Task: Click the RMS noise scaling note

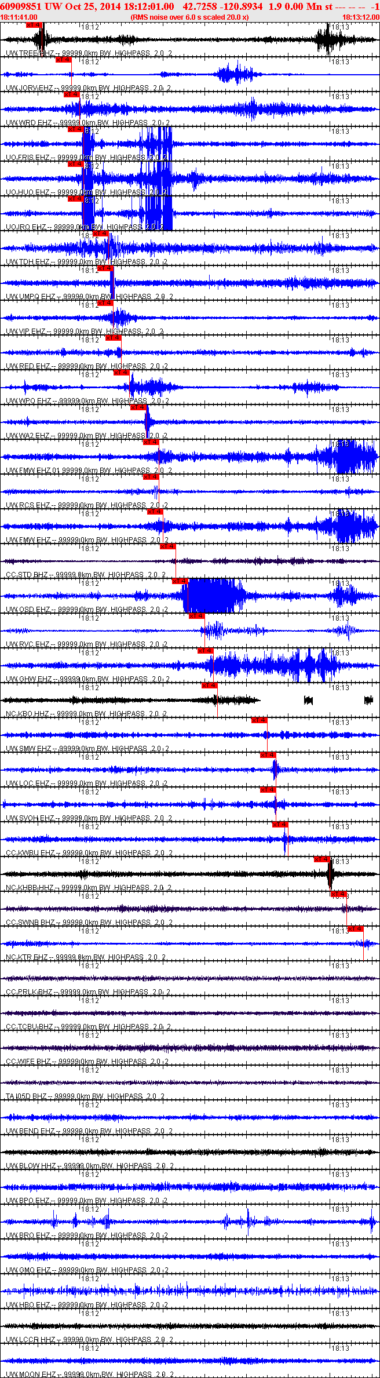Action: tap(189, 17)
